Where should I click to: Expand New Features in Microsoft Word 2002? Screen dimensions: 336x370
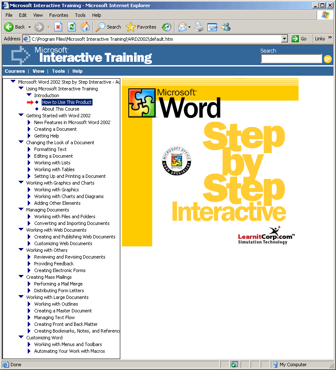[x=29, y=122]
